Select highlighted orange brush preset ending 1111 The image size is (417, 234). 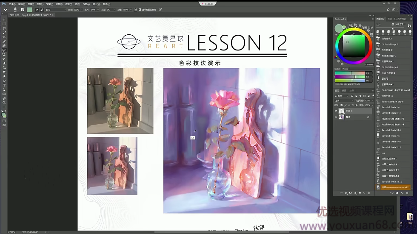click(393, 187)
